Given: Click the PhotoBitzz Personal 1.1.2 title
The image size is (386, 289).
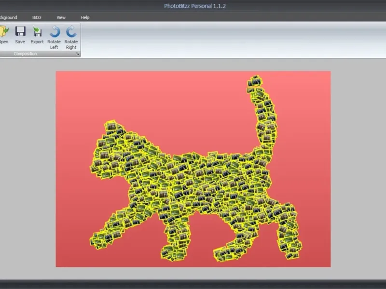Looking at the screenshot, I should click(195, 6).
